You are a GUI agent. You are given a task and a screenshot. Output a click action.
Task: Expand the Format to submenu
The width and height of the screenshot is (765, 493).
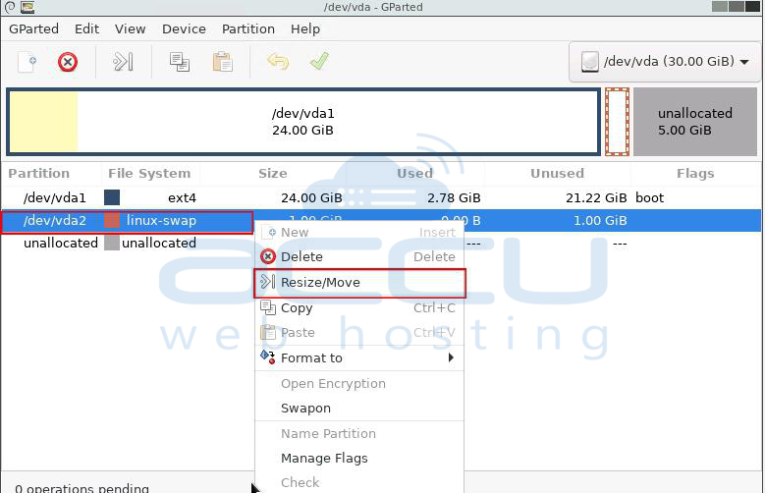click(359, 357)
